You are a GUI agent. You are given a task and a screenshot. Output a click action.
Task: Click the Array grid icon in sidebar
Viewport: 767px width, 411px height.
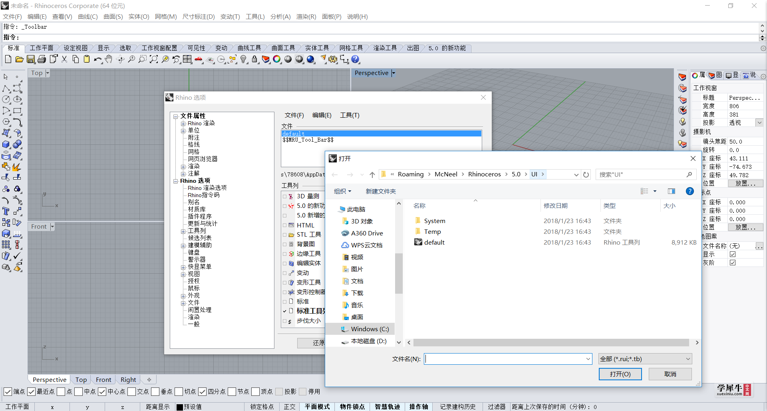6,245
